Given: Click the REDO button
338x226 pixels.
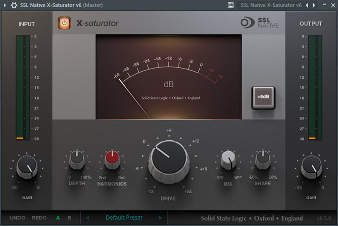Looking at the screenshot, I should tap(39, 218).
